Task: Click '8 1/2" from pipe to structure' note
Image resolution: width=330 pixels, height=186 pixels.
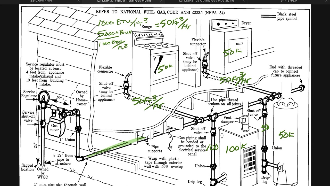Action: tap(63, 159)
